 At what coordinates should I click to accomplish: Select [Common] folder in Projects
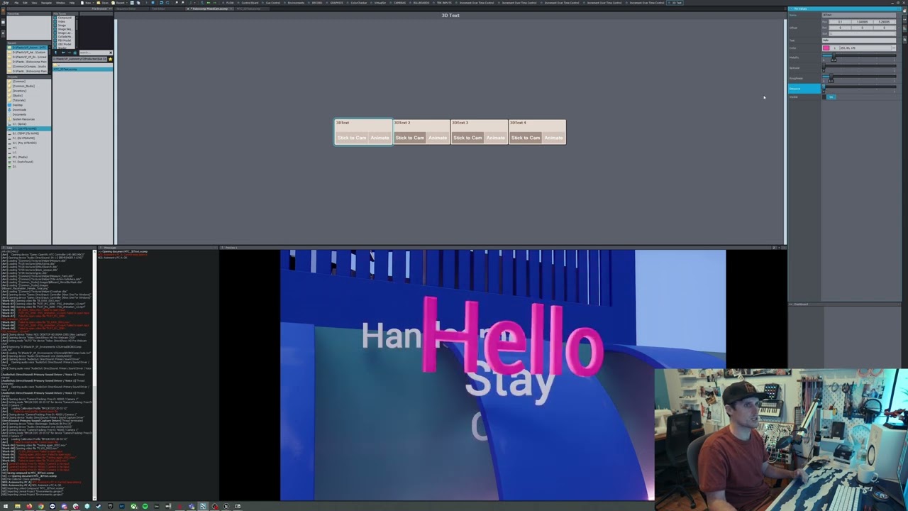click(18, 81)
